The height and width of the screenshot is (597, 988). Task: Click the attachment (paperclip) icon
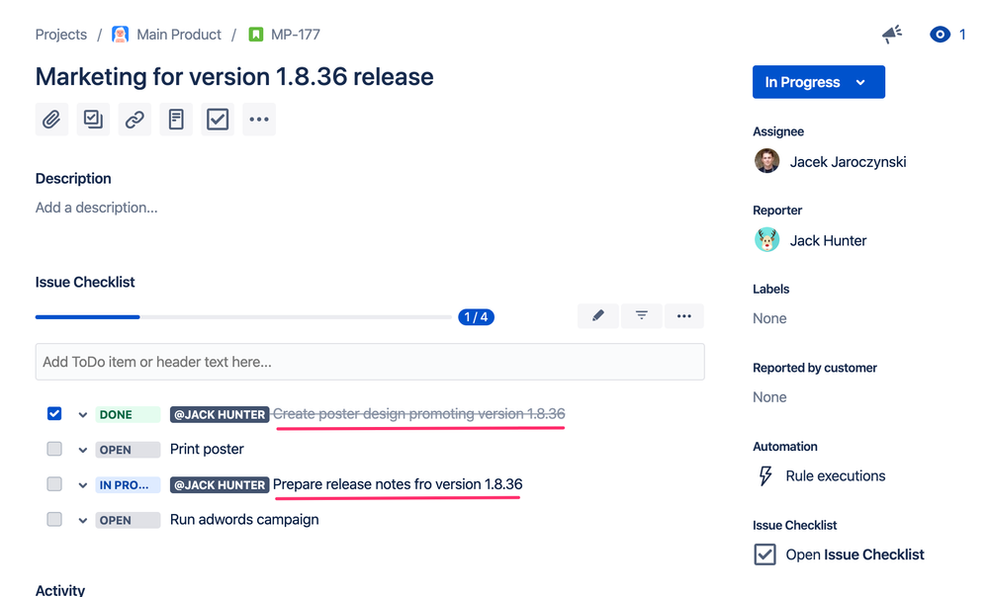click(51, 119)
